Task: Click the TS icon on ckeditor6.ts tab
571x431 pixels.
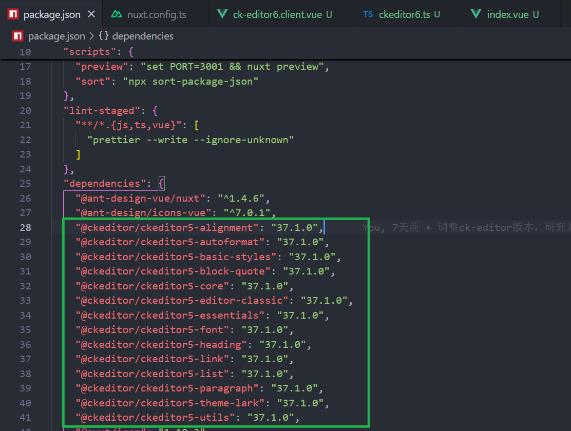Action: 368,14
